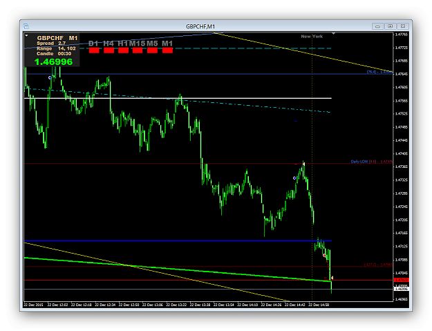Click the (76.4) Fibonacci level label
This screenshot has height=331, width=432.
379,72
